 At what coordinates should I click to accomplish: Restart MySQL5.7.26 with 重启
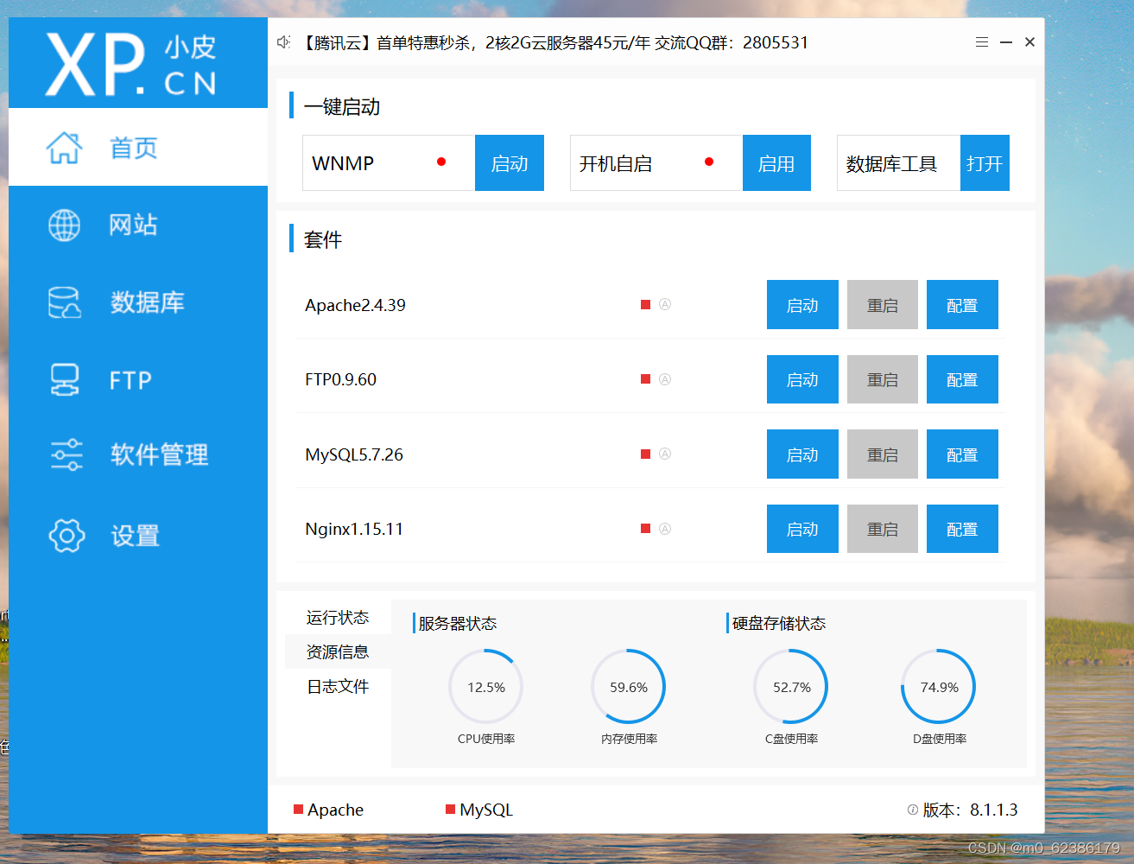pyautogui.click(x=883, y=454)
